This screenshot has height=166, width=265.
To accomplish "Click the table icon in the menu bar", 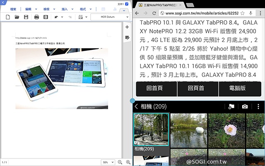I will pos(103,9).
